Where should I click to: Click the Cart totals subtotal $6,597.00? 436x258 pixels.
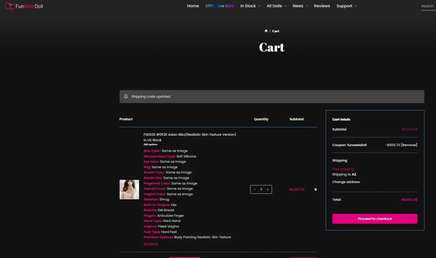(x=410, y=129)
